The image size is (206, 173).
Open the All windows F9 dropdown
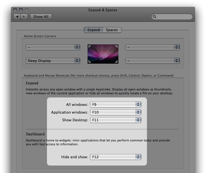coord(116,104)
